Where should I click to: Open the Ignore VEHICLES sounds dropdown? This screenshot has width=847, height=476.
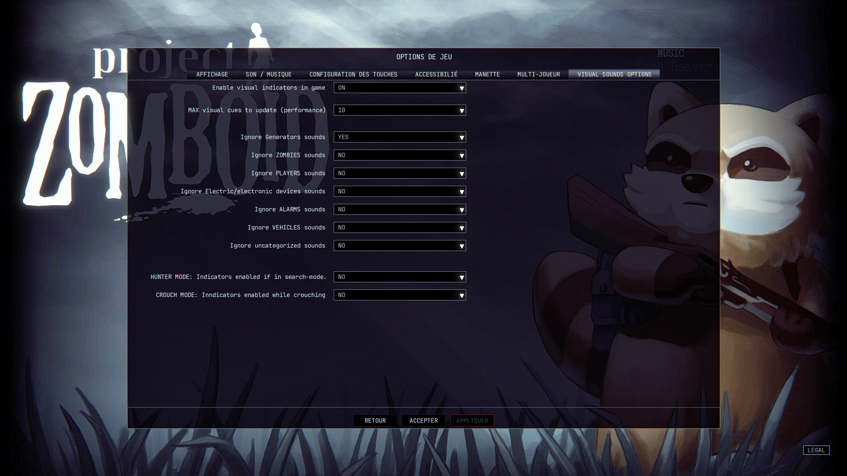[x=400, y=228]
